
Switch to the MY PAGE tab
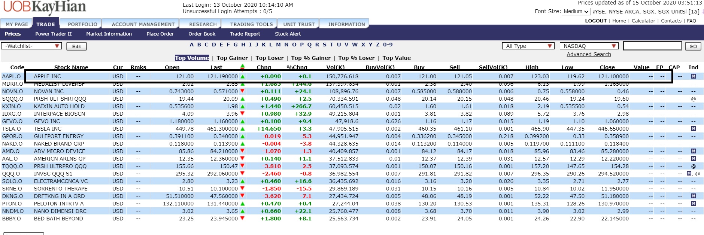point(17,24)
